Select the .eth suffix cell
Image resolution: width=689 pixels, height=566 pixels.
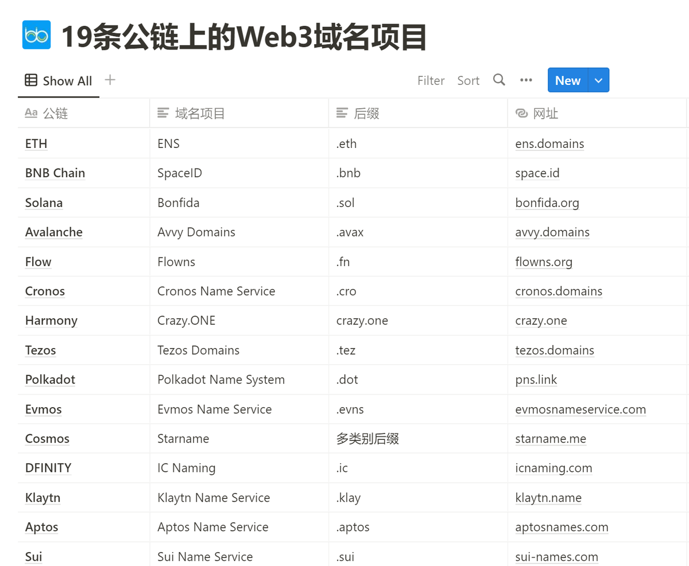[418, 143]
